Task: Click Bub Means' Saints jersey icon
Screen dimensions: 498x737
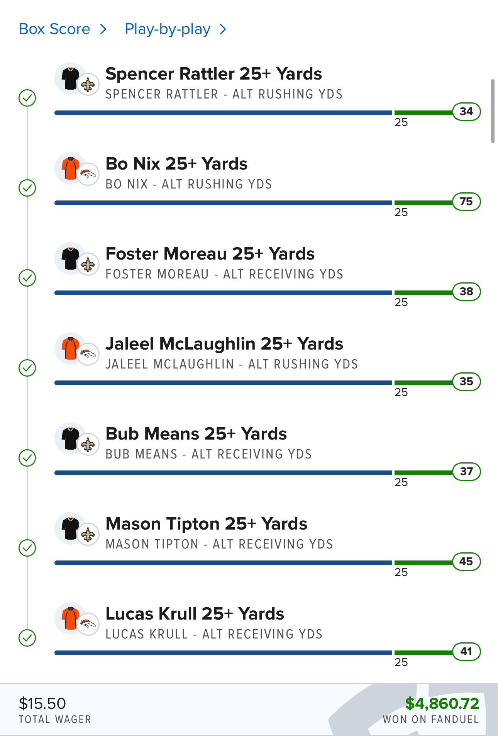Action: point(71,438)
